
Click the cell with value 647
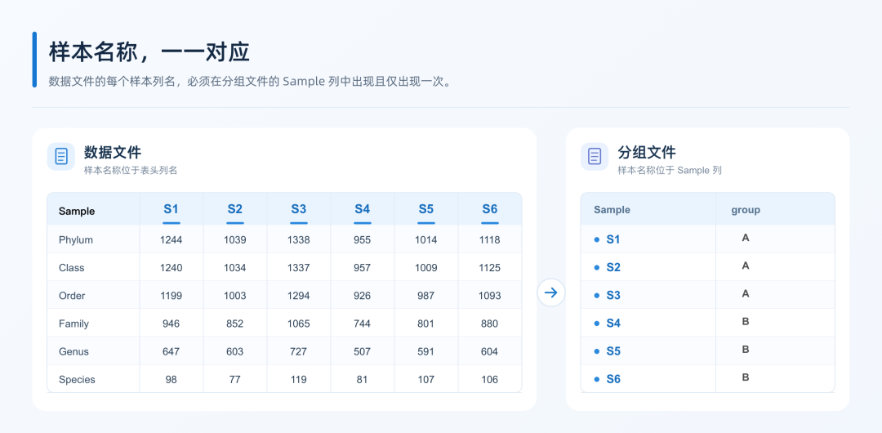pyautogui.click(x=171, y=352)
